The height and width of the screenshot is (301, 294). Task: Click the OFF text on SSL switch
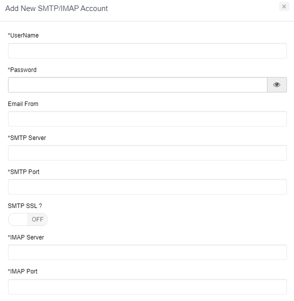point(37,219)
